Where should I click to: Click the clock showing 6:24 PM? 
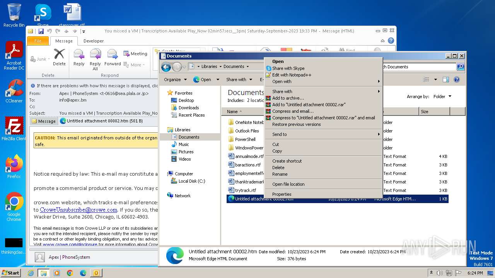(475, 273)
